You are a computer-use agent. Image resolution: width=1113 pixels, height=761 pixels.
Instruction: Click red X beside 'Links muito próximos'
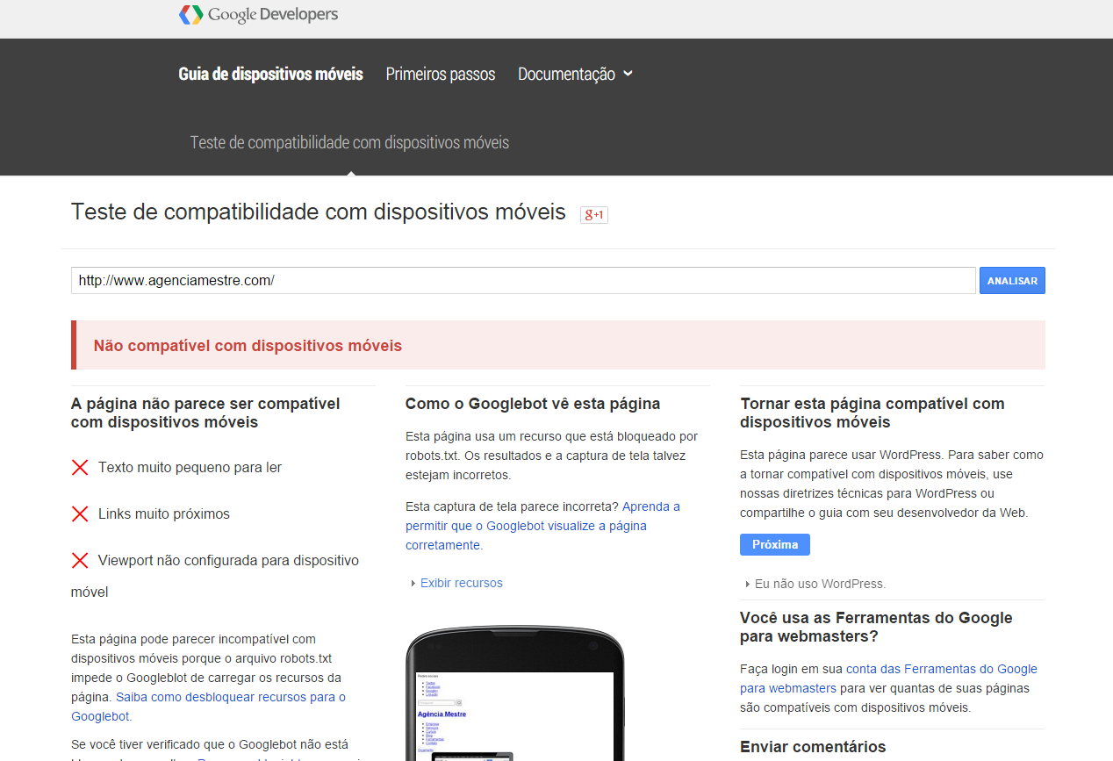tap(80, 514)
